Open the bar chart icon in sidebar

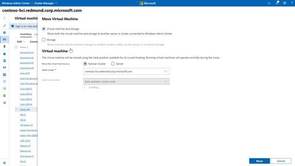point(5,102)
